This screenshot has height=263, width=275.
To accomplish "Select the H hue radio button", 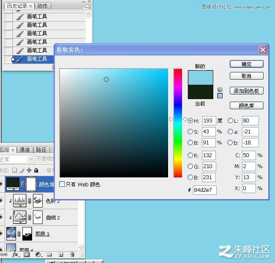I will pos(190,121).
